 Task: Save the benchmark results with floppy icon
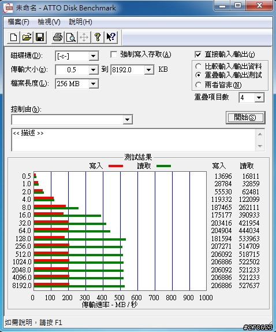pyautogui.click(x=40, y=37)
